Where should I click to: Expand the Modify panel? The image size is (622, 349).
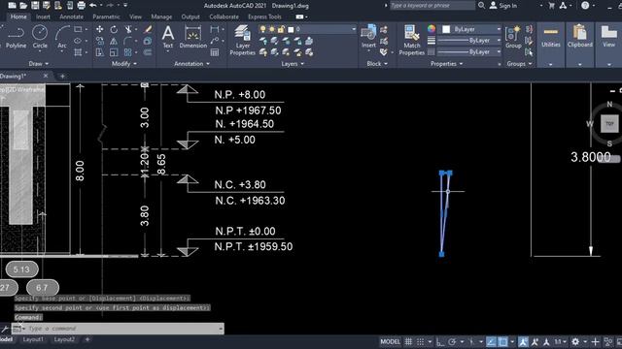pos(124,64)
